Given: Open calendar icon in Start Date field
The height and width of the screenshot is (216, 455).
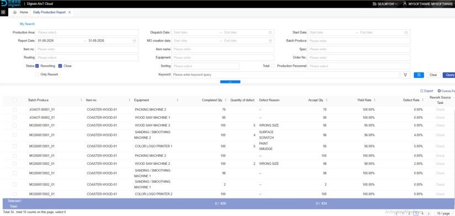Looking at the screenshot, I should [406, 33].
